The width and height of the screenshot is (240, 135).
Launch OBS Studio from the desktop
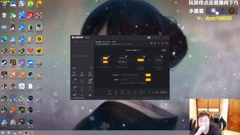pyautogui.click(x=30, y=75)
